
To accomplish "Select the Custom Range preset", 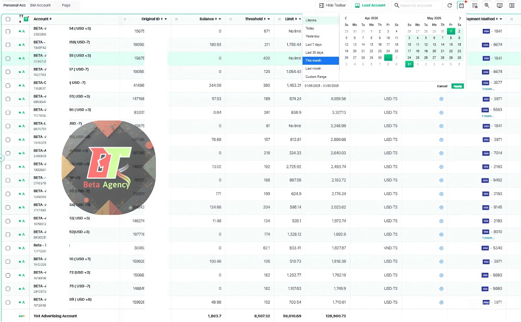I will pyautogui.click(x=321, y=77).
